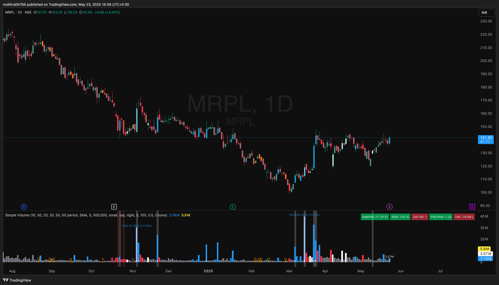Viewport: 499px width, 285px height.
Task: Click the Aug label on time axis
Action: click(x=12, y=271)
